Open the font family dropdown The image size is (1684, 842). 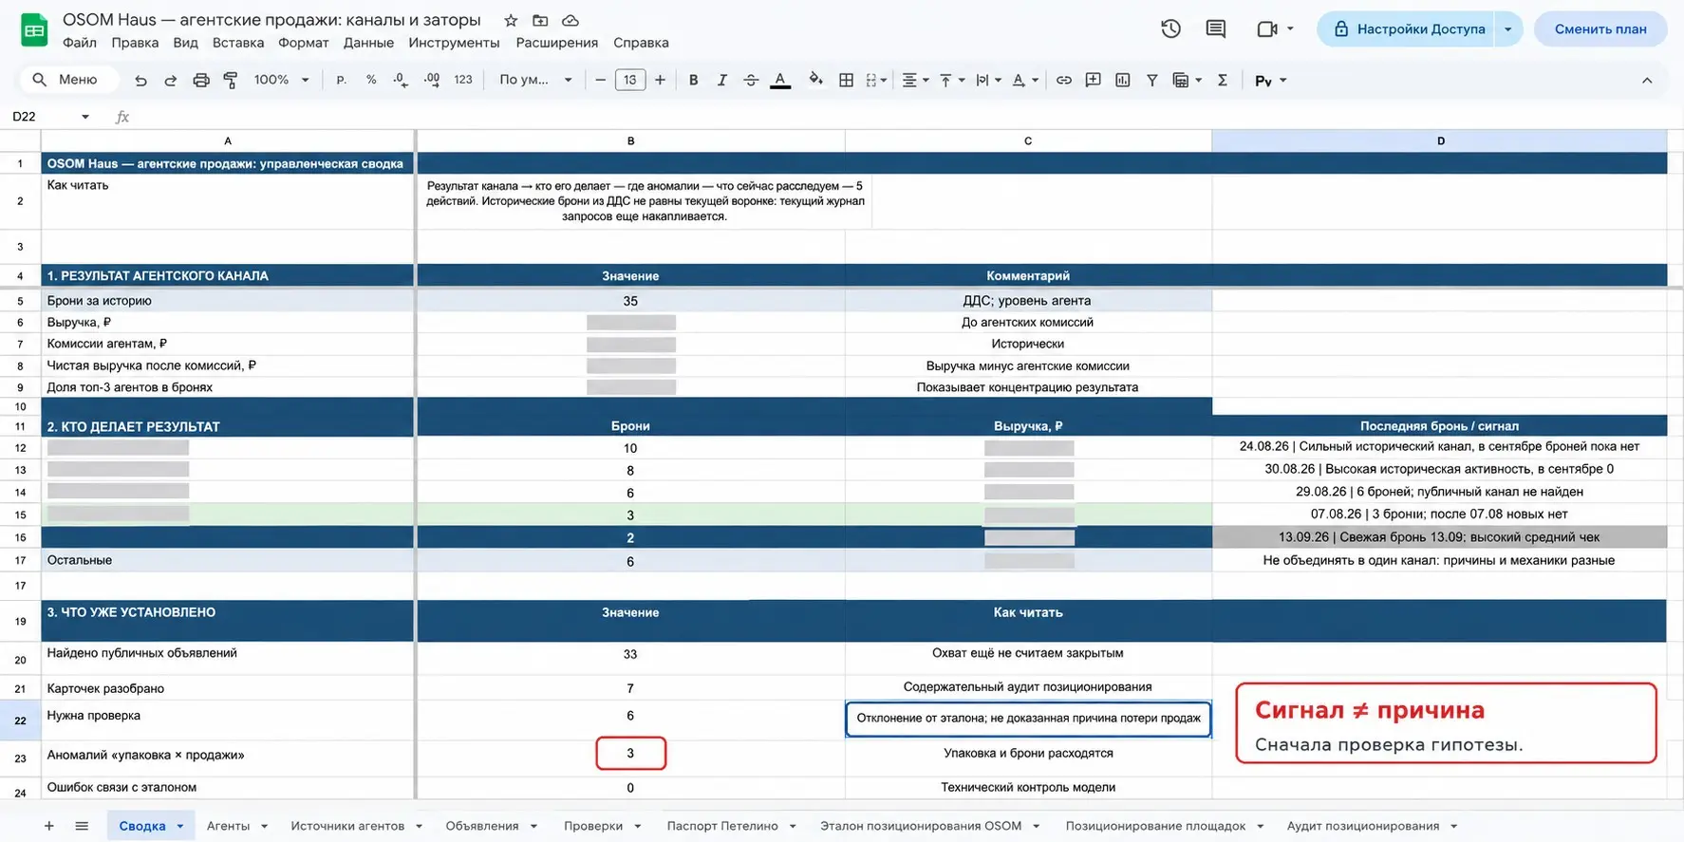coord(535,81)
